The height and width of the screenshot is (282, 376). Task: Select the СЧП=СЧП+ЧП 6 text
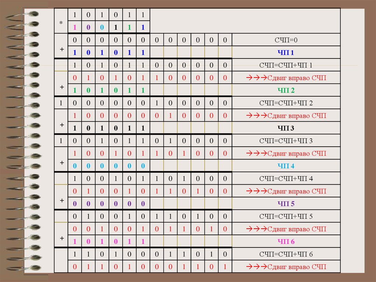tap(286, 254)
